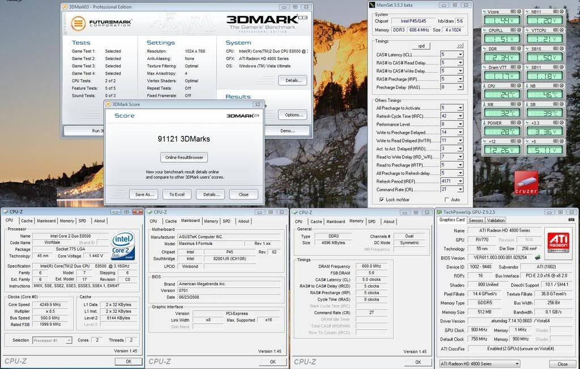
Task: Open the Mainboard tab in the first CPU-Z window
Action: click(46, 221)
